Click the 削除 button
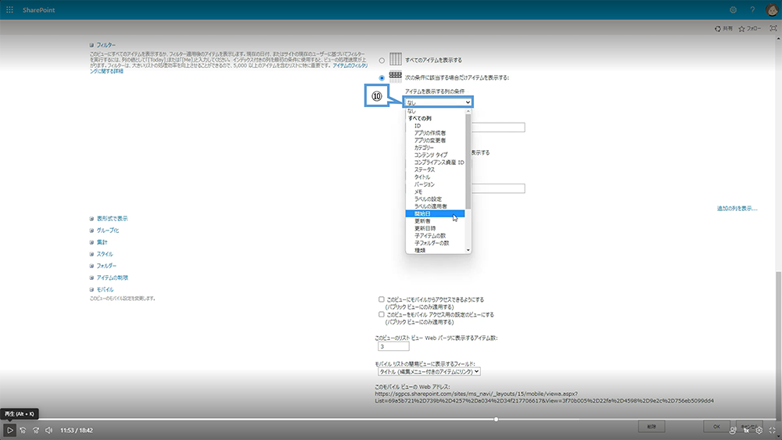This screenshot has height=440, width=782. (651, 427)
